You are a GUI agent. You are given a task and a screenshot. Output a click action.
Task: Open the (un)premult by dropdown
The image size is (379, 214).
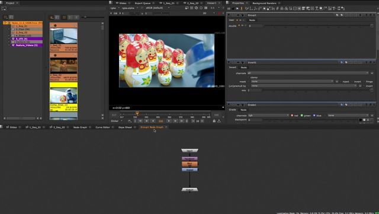coord(304,86)
